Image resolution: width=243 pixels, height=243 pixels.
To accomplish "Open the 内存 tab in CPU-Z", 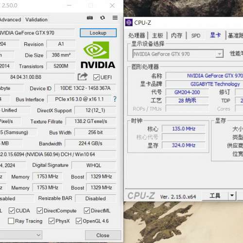I will tap(176, 35).
